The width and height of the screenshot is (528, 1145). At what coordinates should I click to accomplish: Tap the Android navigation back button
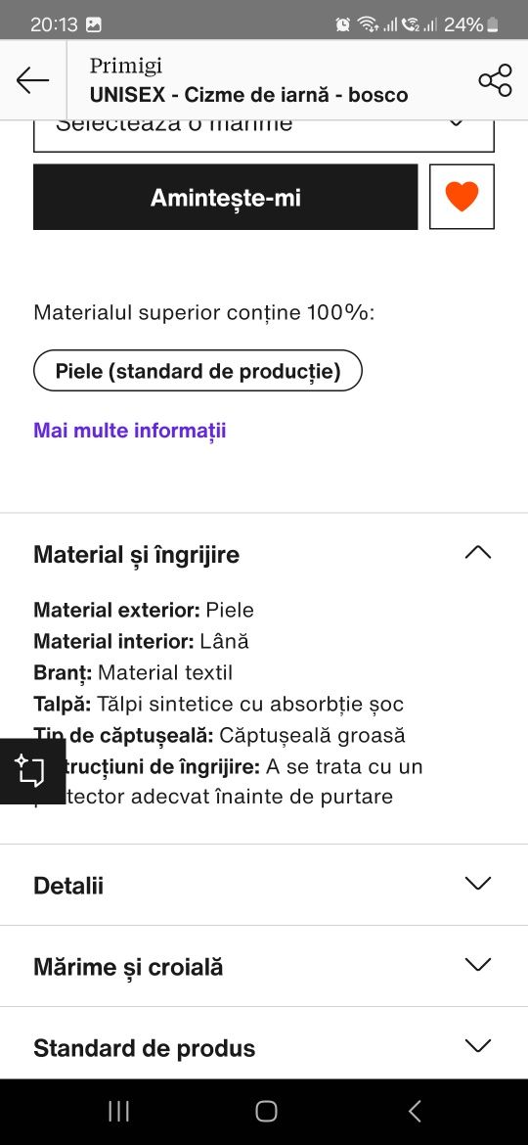pos(415,1112)
